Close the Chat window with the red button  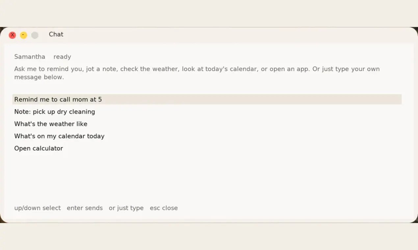(x=13, y=35)
